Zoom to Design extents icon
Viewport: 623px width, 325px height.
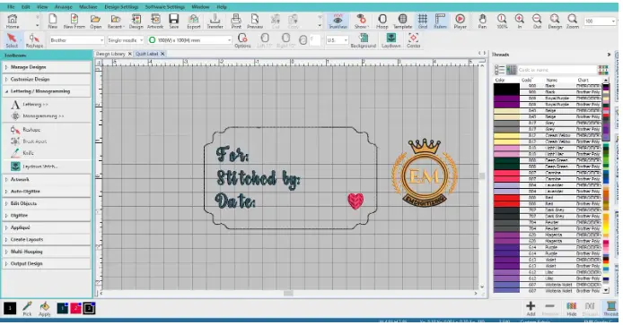(x=555, y=21)
